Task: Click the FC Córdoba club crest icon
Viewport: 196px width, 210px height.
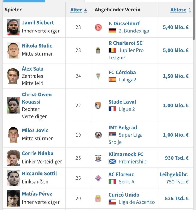Action: (x=98, y=76)
